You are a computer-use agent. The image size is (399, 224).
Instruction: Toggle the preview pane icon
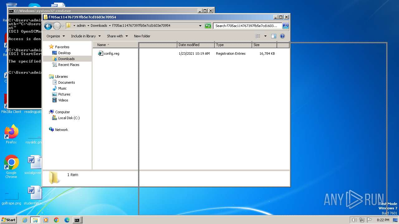tap(273, 36)
